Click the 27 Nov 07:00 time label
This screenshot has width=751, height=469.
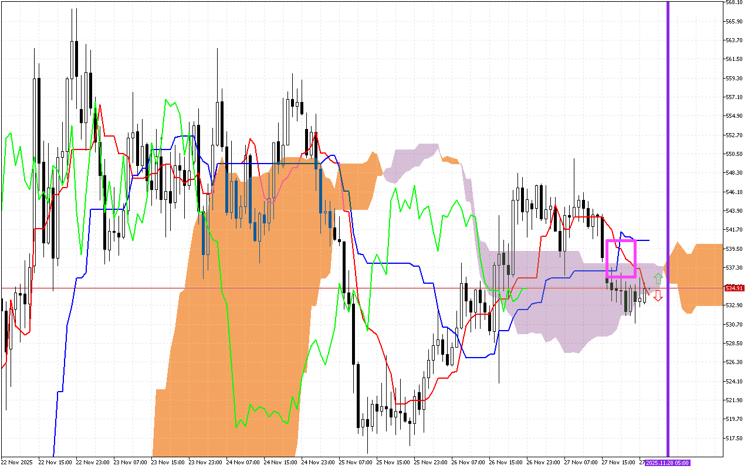click(x=582, y=463)
